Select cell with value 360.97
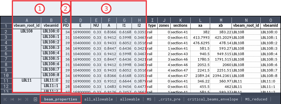The image size is (281, 104). click(x=221, y=81)
